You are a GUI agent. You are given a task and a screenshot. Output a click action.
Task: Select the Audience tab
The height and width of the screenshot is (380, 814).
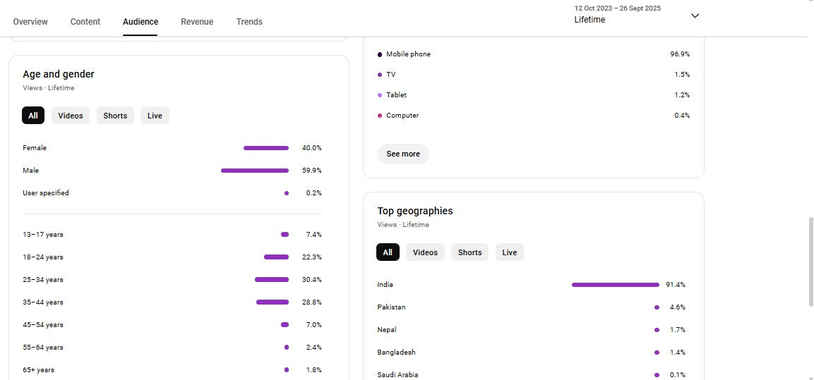140,22
